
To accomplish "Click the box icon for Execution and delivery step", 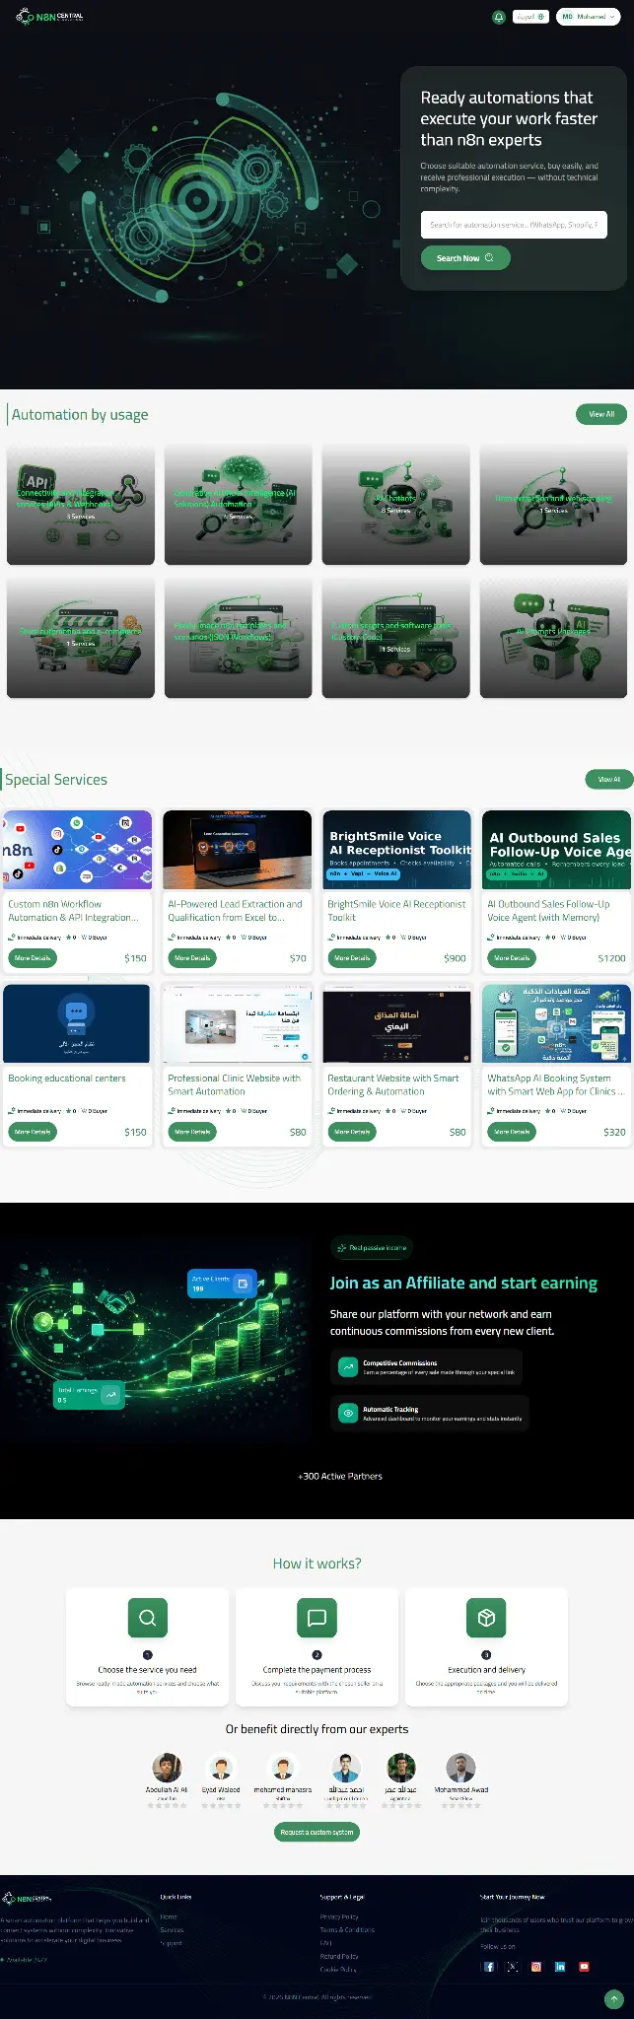I will coord(486,1618).
